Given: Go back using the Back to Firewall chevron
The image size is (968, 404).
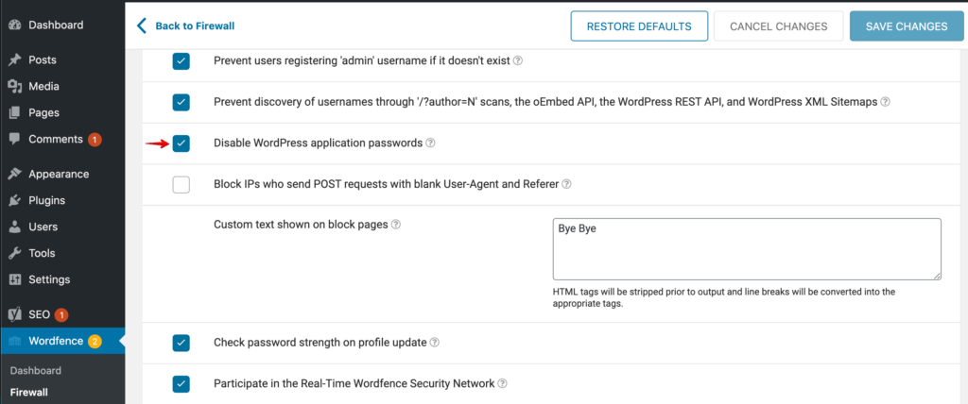Looking at the screenshot, I should pyautogui.click(x=143, y=25).
